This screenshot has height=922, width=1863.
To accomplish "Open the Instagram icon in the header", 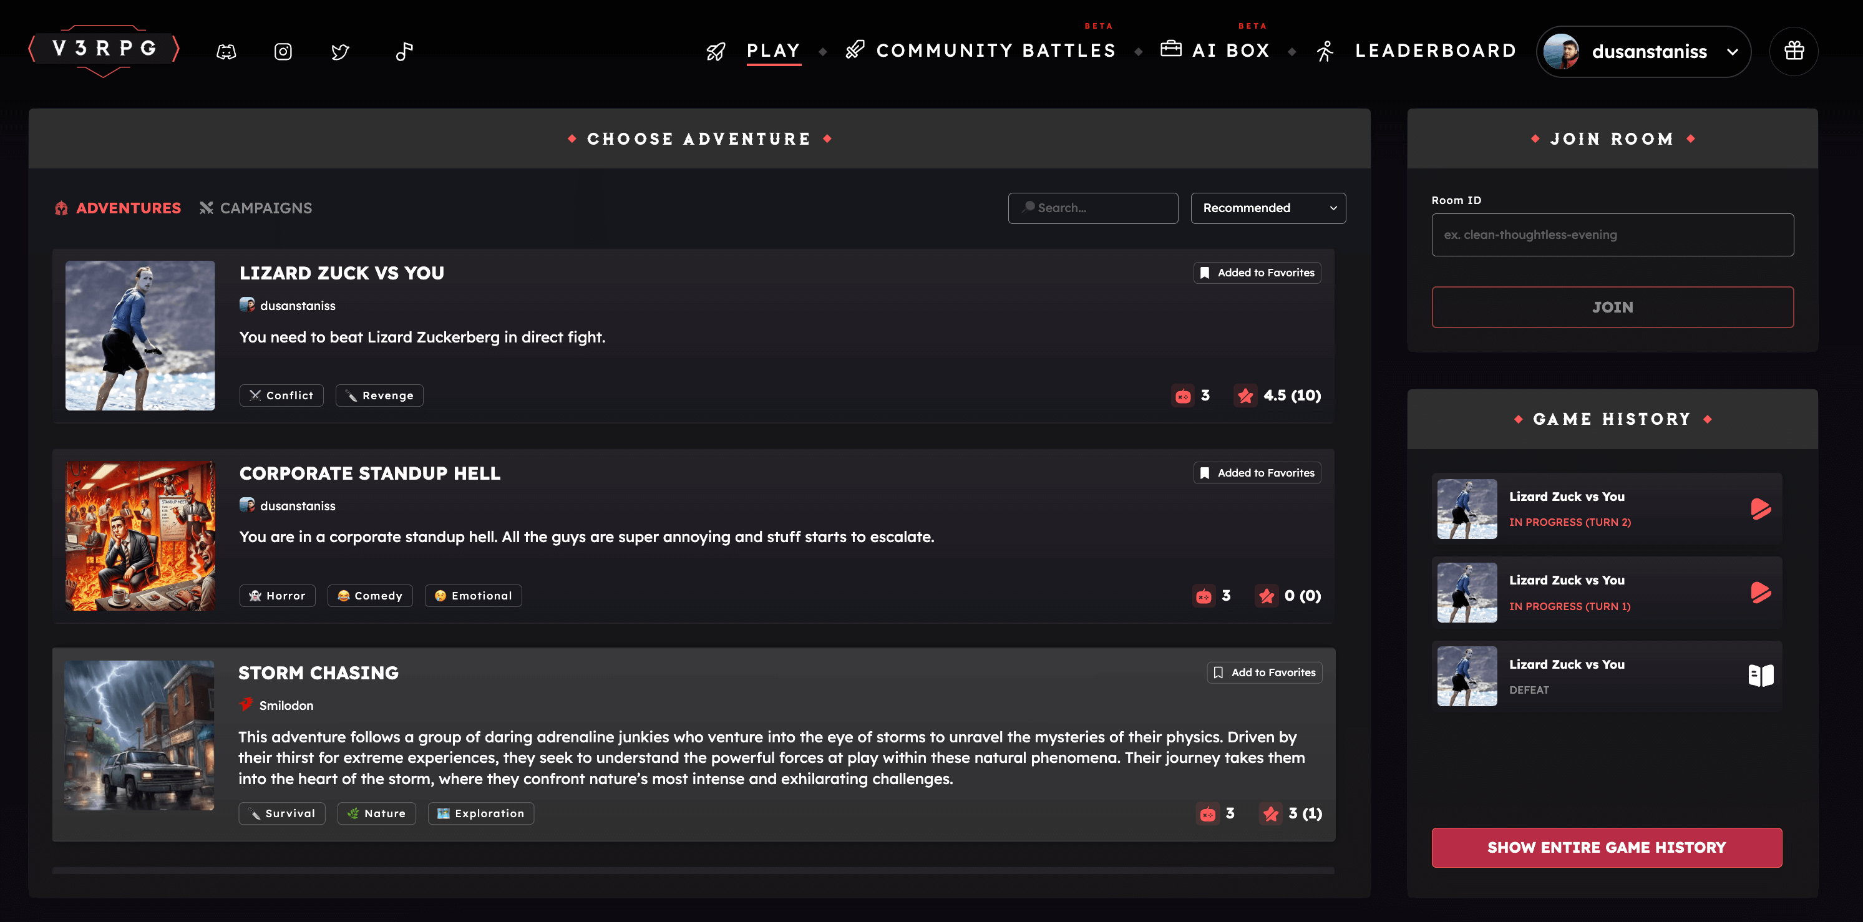I will pos(283,51).
